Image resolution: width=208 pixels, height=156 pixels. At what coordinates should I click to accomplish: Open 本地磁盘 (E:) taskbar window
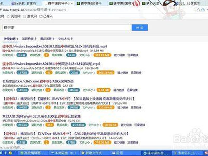point(64,153)
